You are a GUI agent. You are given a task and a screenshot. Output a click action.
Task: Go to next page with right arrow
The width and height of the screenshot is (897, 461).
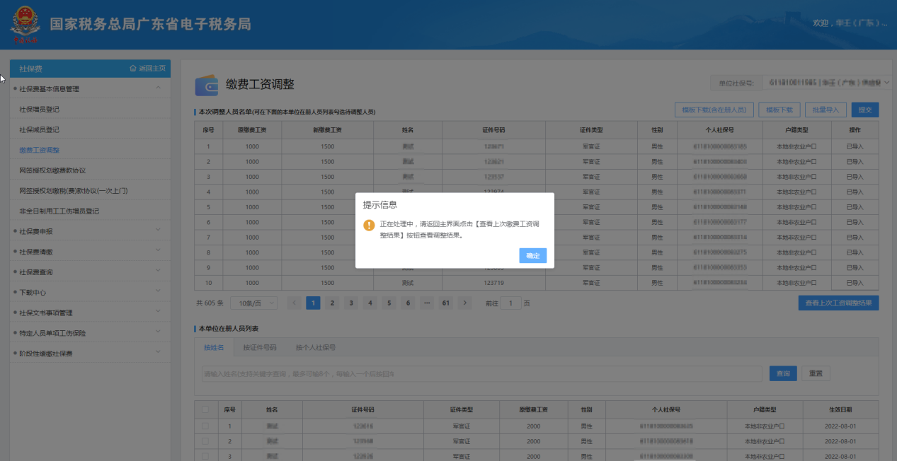(x=464, y=303)
